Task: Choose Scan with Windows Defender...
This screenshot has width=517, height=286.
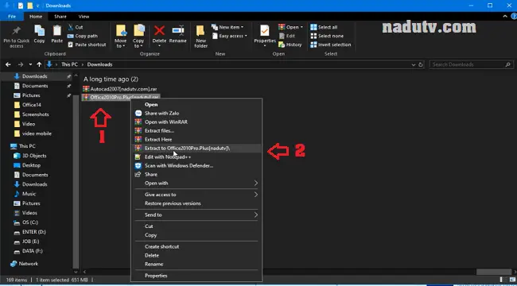Action: point(196,166)
